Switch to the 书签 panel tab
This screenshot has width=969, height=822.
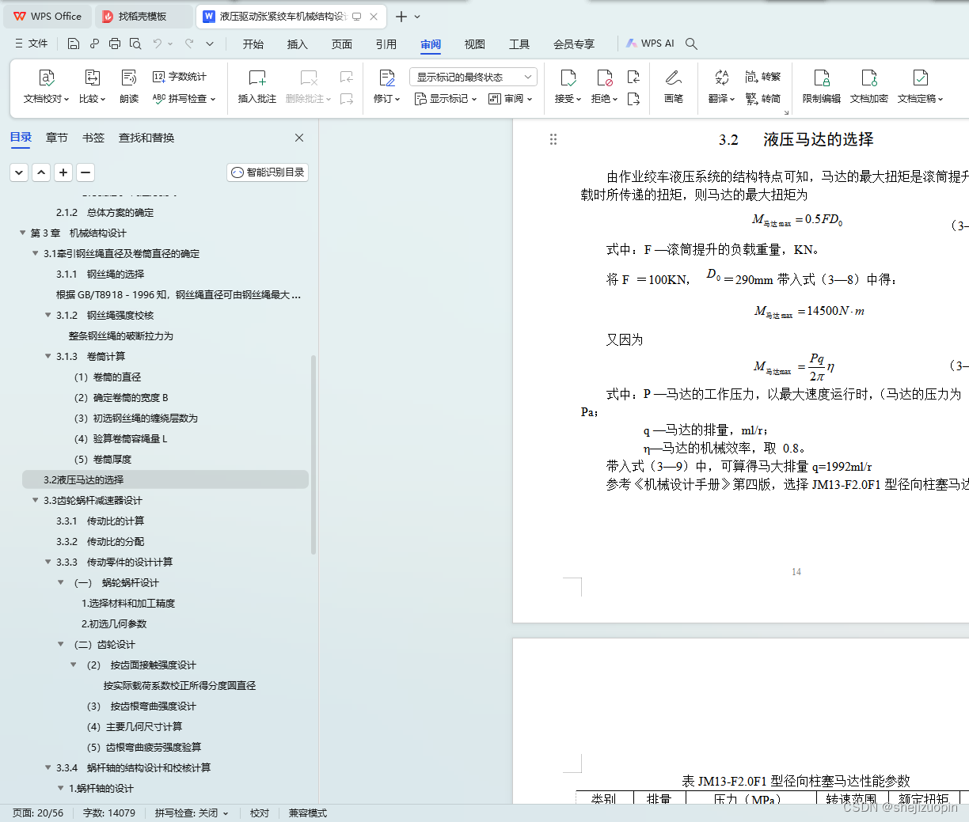pos(93,138)
